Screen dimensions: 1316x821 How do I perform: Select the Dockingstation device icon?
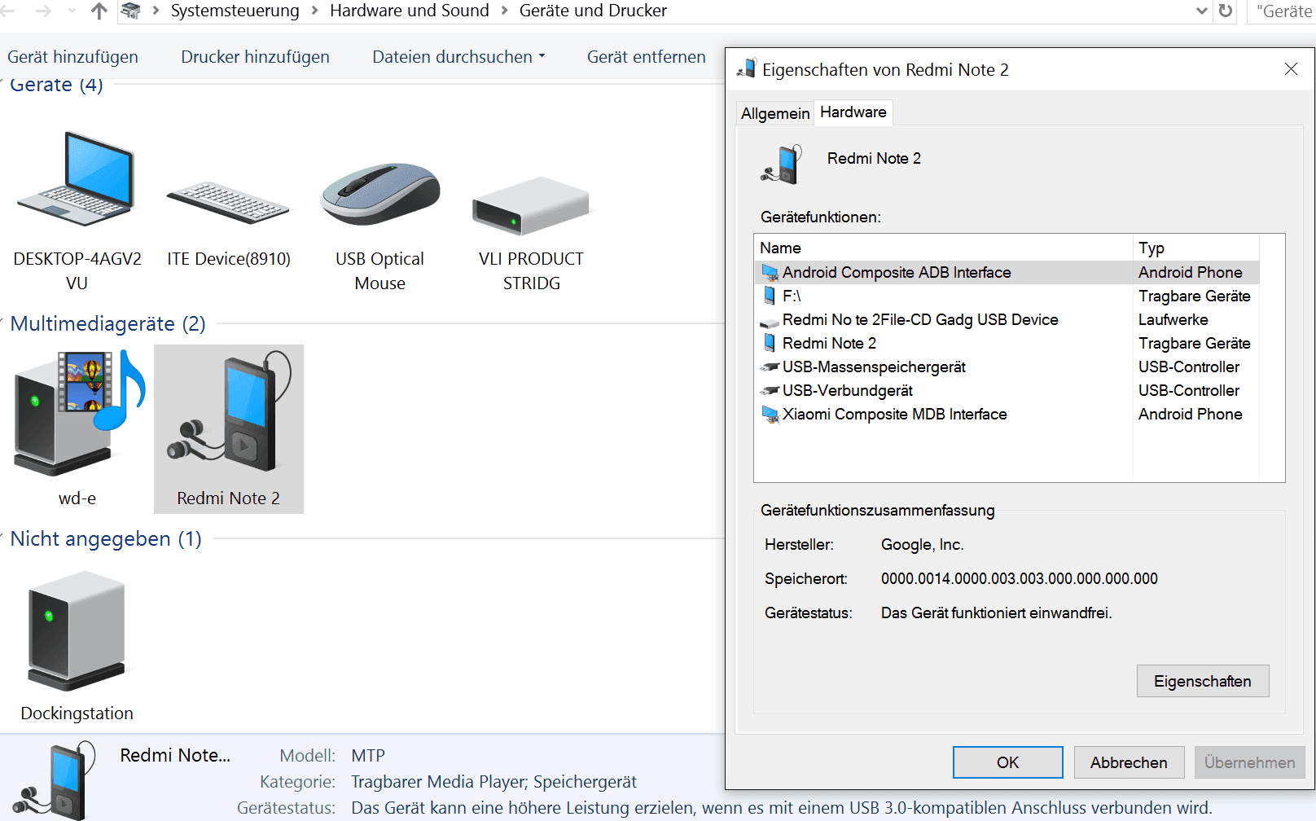pos(77,631)
